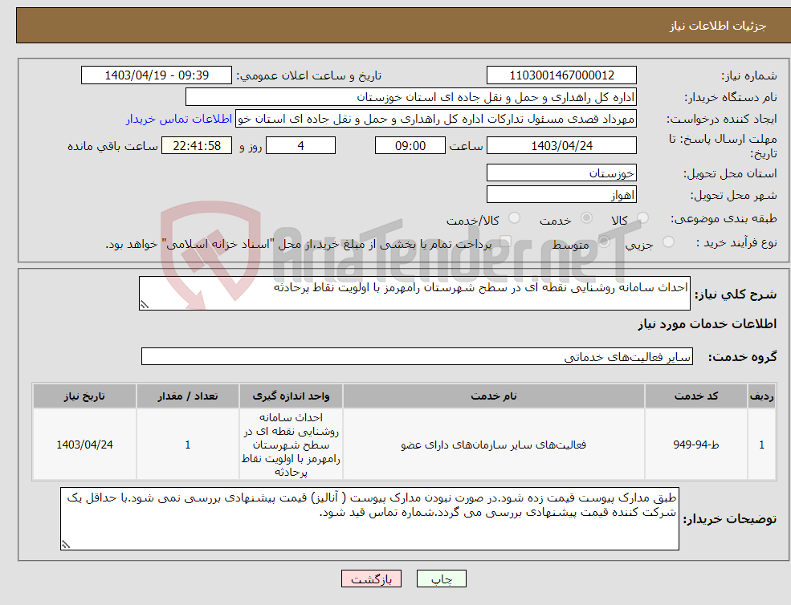Click the general need description text area
The height and width of the screenshot is (605, 791).
pyautogui.click(x=414, y=293)
